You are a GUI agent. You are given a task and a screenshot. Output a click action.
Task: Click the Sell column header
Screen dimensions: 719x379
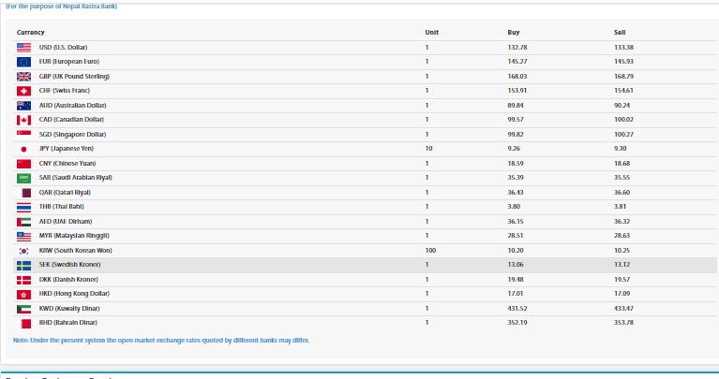click(619, 32)
